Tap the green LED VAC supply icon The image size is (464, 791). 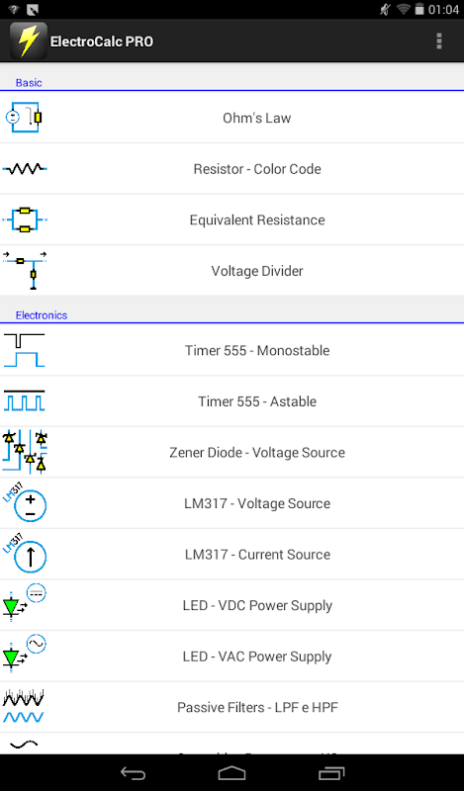pyautogui.click(x=25, y=656)
